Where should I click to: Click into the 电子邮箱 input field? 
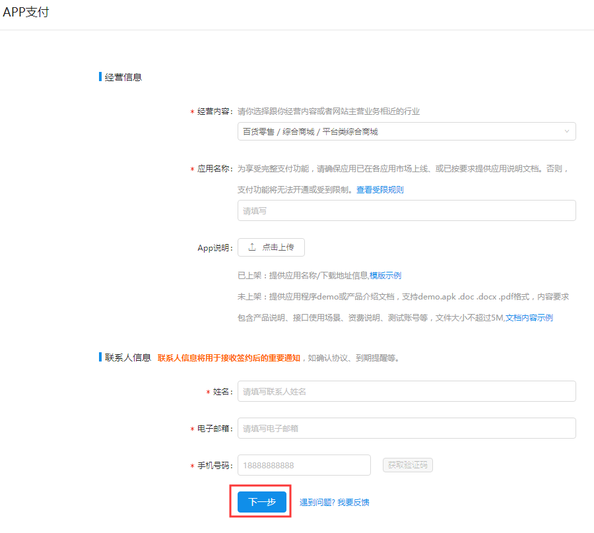407,428
